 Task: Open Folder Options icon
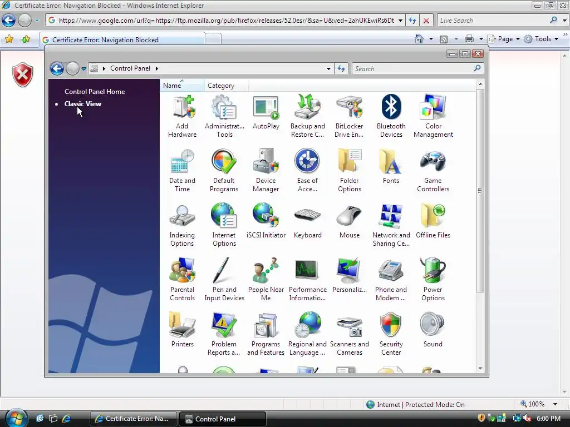(350, 171)
